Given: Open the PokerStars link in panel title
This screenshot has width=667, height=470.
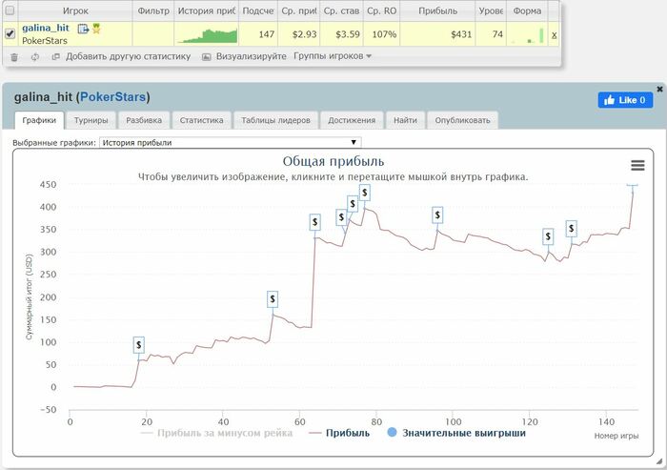Looking at the screenshot, I should (113, 97).
